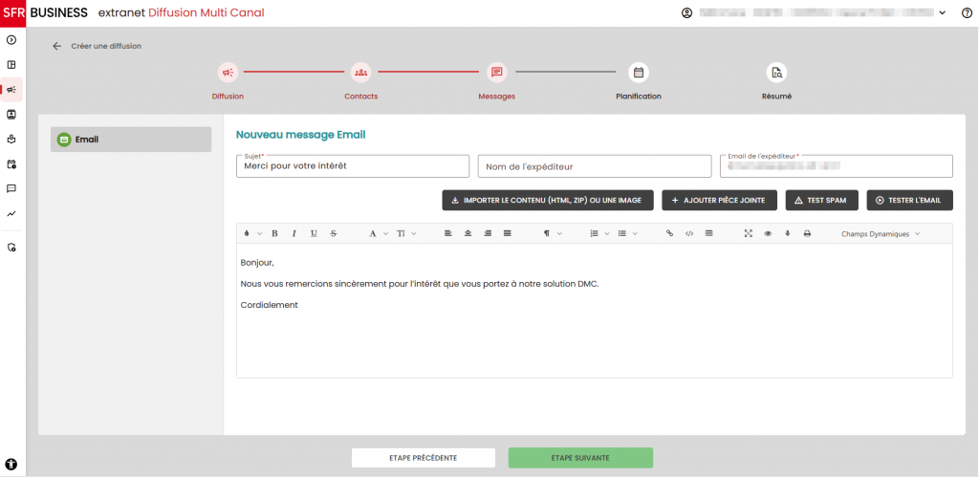Toggle underline text formatting
This screenshot has height=477, width=979.
click(314, 233)
